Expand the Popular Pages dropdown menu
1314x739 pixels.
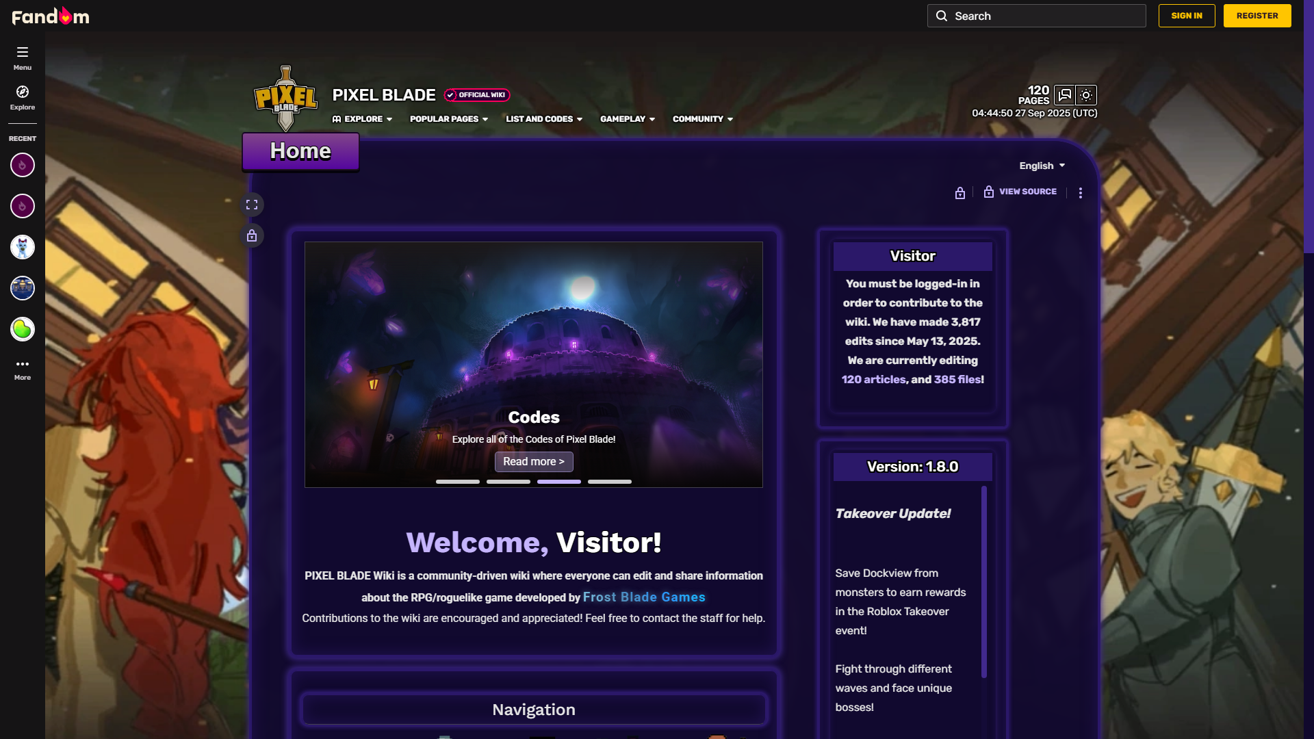coord(449,119)
